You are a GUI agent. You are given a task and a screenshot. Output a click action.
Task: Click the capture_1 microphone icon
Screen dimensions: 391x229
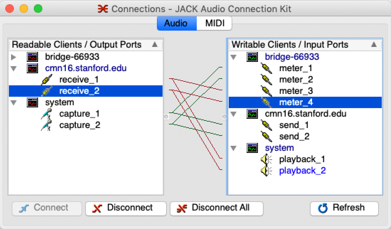(47, 114)
